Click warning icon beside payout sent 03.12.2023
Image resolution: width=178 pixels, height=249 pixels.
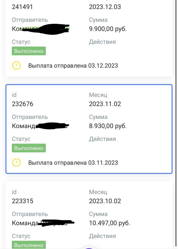point(16,66)
